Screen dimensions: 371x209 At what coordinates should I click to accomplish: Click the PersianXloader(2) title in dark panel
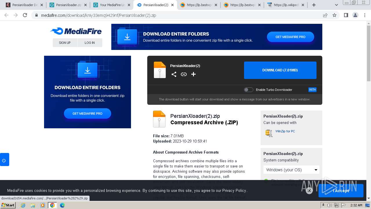(185, 66)
